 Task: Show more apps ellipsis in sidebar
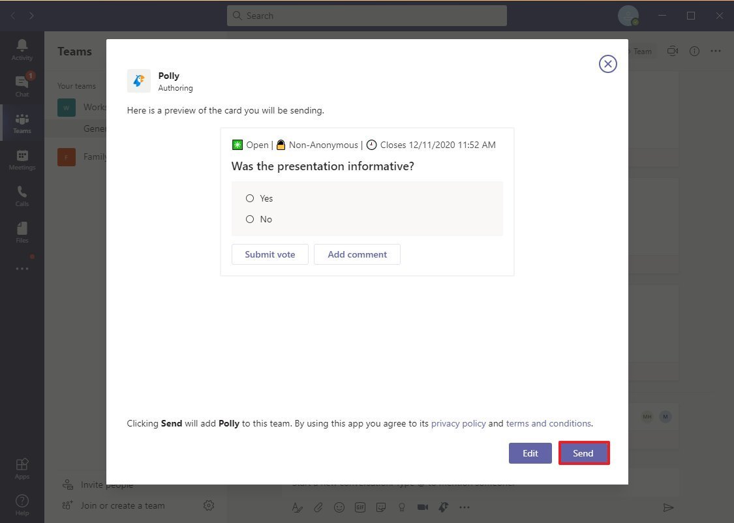coord(22,269)
